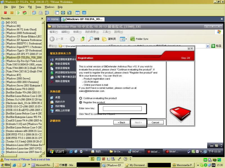Open the VMware Edit menu

point(13,7)
